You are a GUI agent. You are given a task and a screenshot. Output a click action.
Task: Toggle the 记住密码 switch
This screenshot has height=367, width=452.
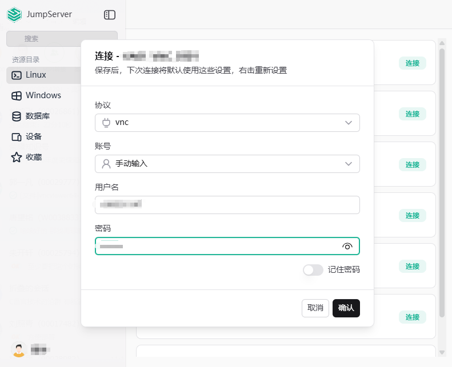(x=313, y=270)
